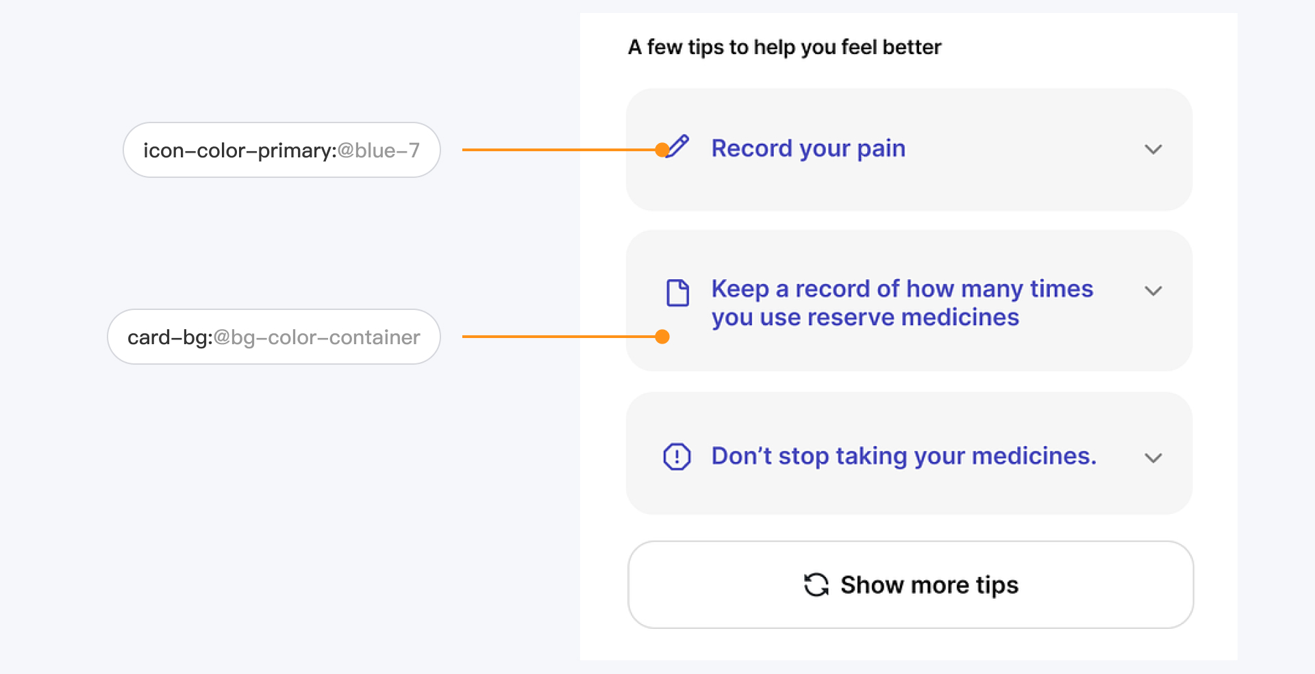Screen dimensions: 1315x674
Task: Expand the reserve medicines card chevron
Action: point(1153,291)
